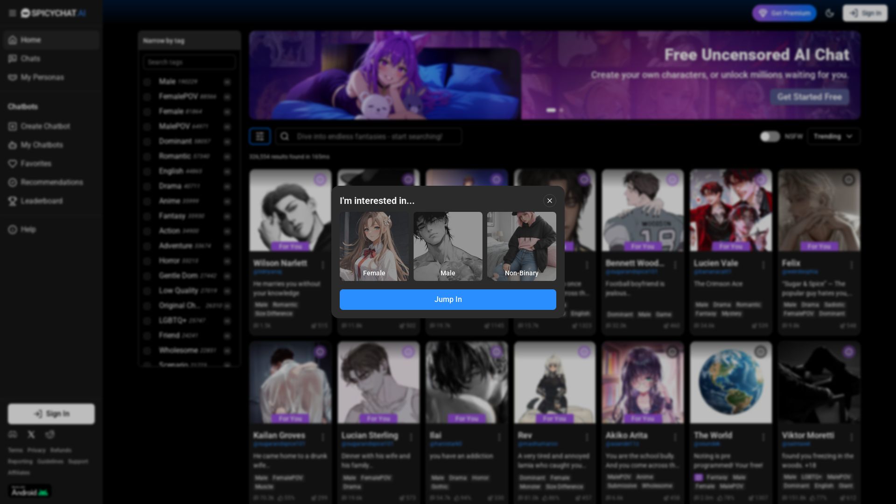This screenshot has height=504, width=896.
Task: Open My Personas in sidebar
Action: point(42,77)
